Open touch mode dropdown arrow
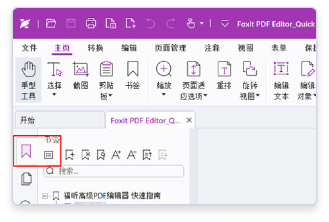The image size is (329, 222). (x=202, y=23)
